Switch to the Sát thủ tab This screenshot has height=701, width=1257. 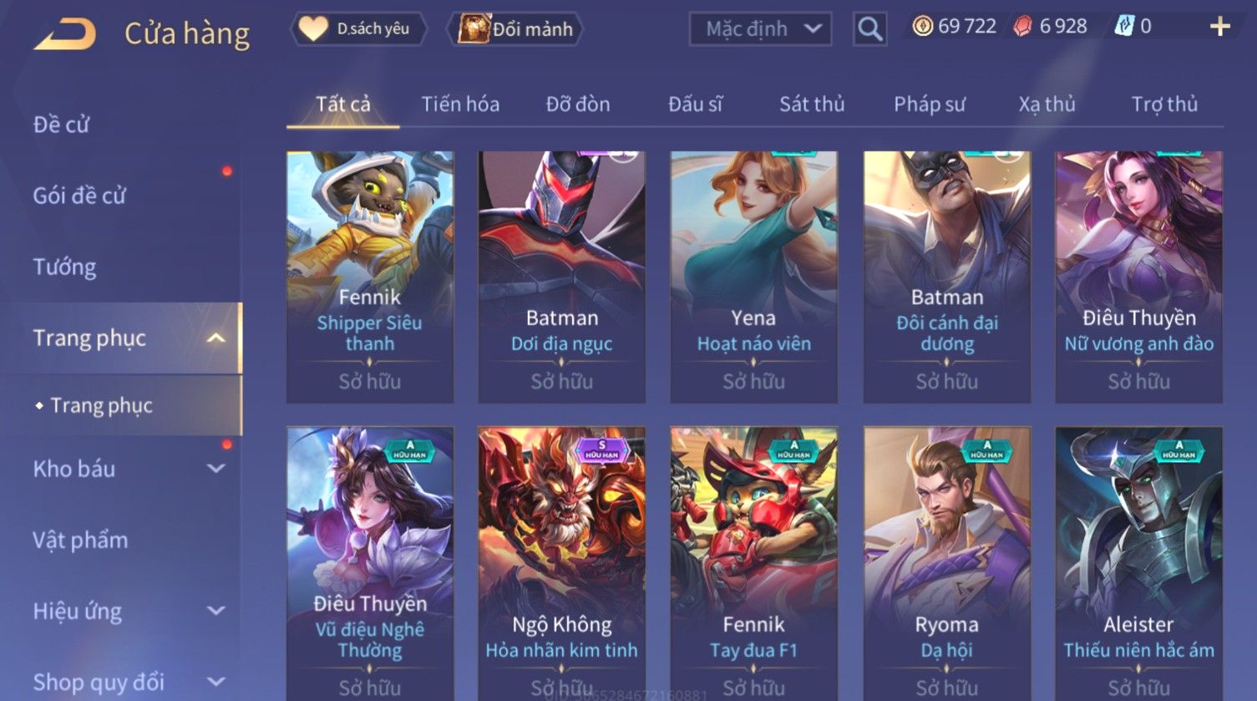[812, 104]
